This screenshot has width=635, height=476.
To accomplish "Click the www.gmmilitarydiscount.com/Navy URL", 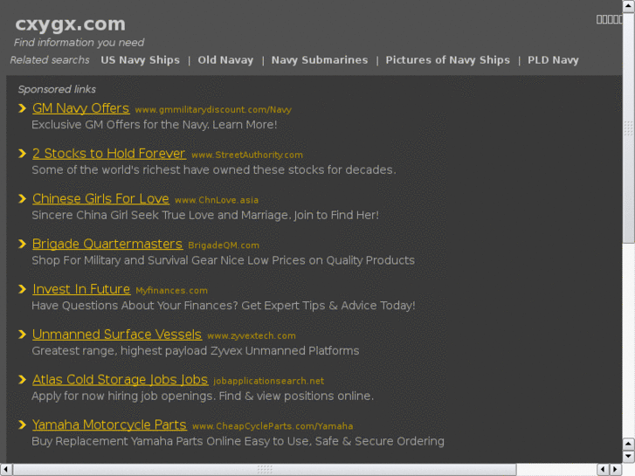I will click(x=213, y=110).
